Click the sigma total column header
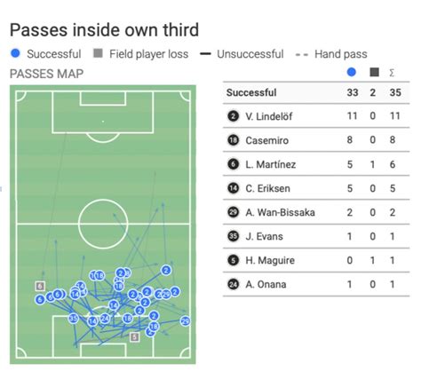The width and height of the screenshot is (421, 379). (x=392, y=73)
